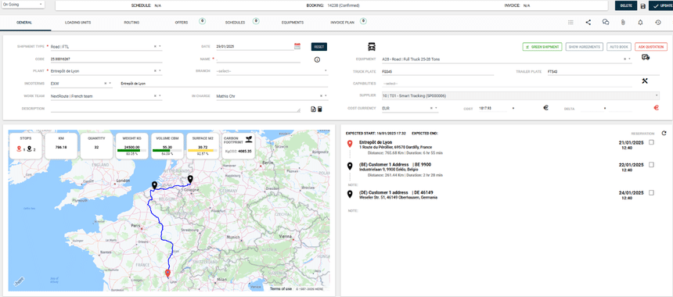673x297 pixels.
Task: Tick the checkbox for BE Customer 1 Address
Action: coord(652,165)
